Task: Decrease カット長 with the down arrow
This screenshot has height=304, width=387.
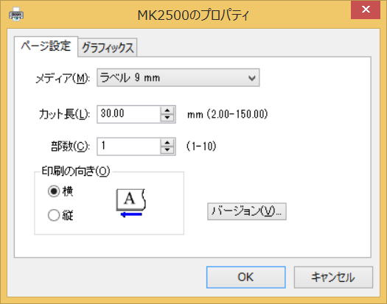Action: click(167, 118)
